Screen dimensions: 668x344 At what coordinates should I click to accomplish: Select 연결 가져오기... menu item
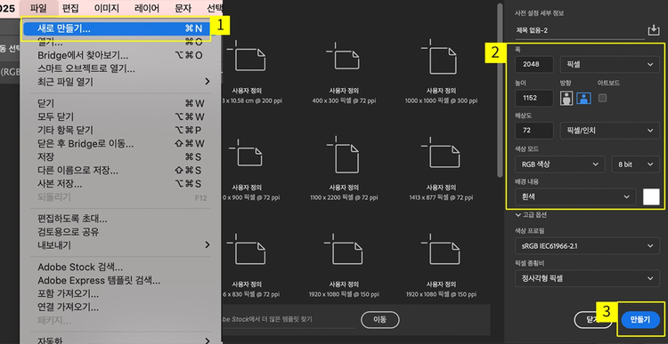120,307
